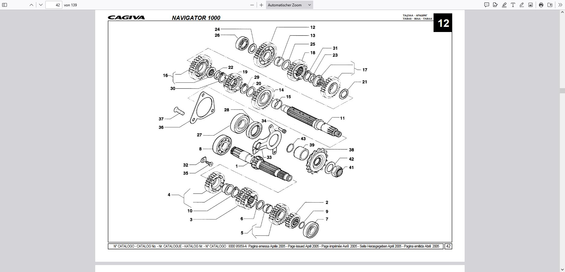Save the PDF document

coord(550,5)
